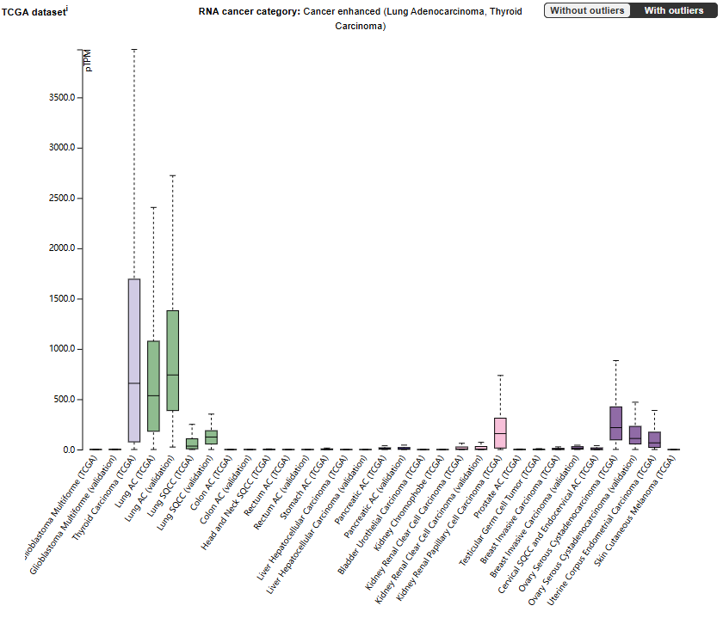Image resolution: width=723 pixels, height=618 pixels.
Task: Select the Lung SQCC (TCGA) box
Action: (x=192, y=444)
